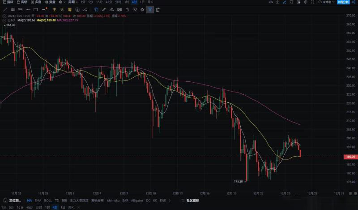
Task: Open the 周期 period dropdown
Action: click(x=73, y=2)
